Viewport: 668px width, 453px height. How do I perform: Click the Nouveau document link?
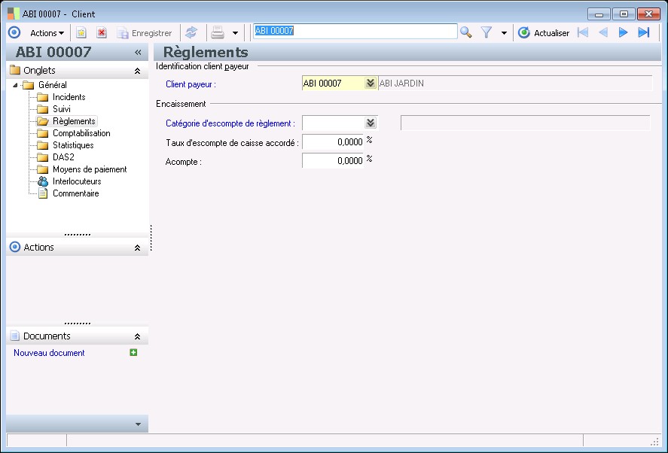pyautogui.click(x=49, y=353)
